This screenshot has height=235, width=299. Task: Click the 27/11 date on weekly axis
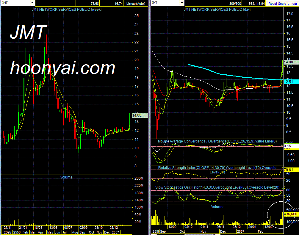pos(8,228)
